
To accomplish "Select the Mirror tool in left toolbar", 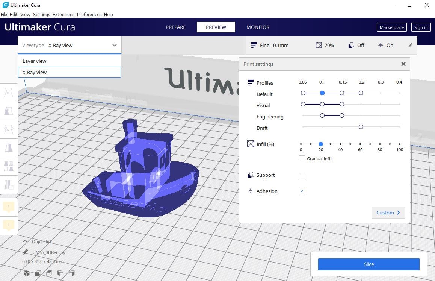I will pyautogui.click(x=9, y=147).
